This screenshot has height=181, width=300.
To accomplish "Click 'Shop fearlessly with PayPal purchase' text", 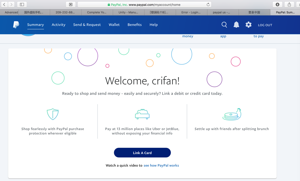I will (x=53, y=131).
